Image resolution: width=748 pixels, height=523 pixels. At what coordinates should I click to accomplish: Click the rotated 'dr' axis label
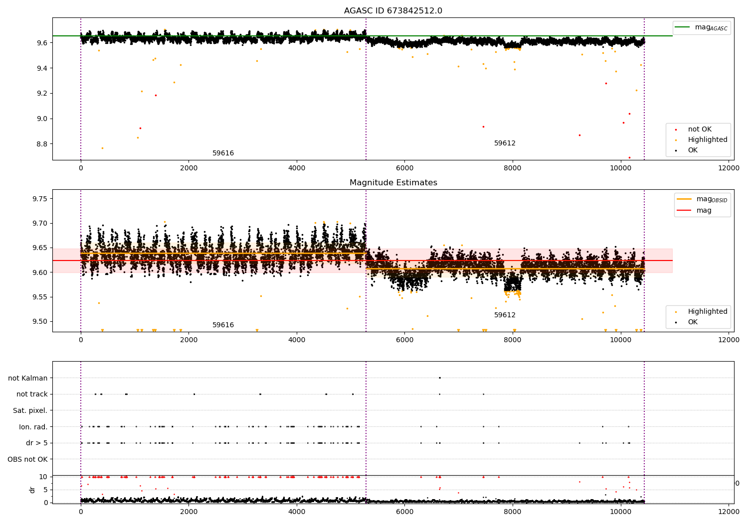coord(32,490)
